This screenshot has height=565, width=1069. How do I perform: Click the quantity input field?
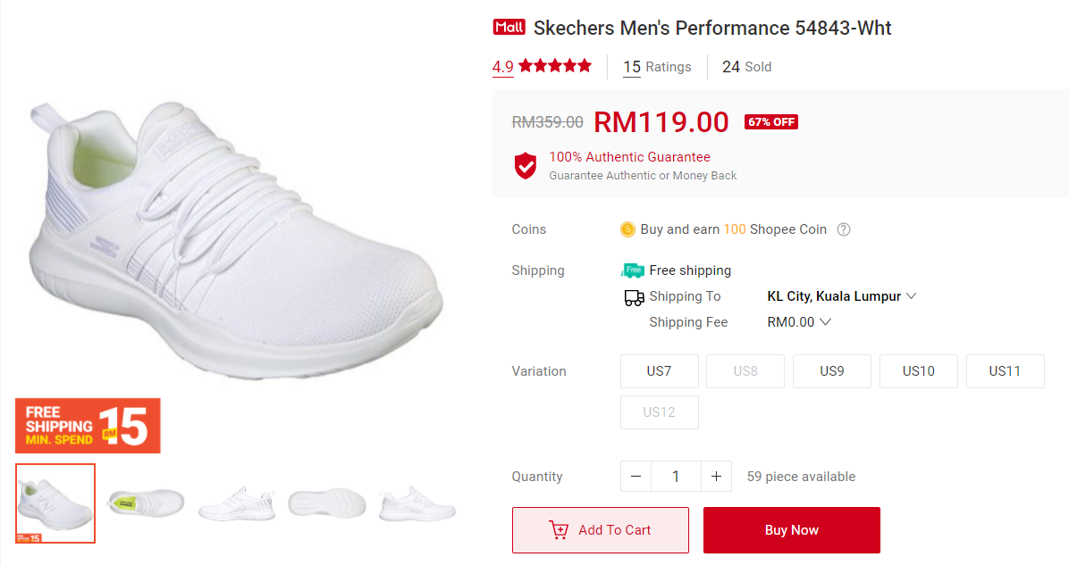point(675,477)
